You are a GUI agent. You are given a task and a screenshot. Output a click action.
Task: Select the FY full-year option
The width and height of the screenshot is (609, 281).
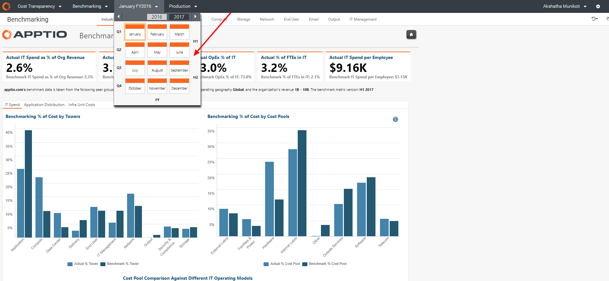point(157,100)
